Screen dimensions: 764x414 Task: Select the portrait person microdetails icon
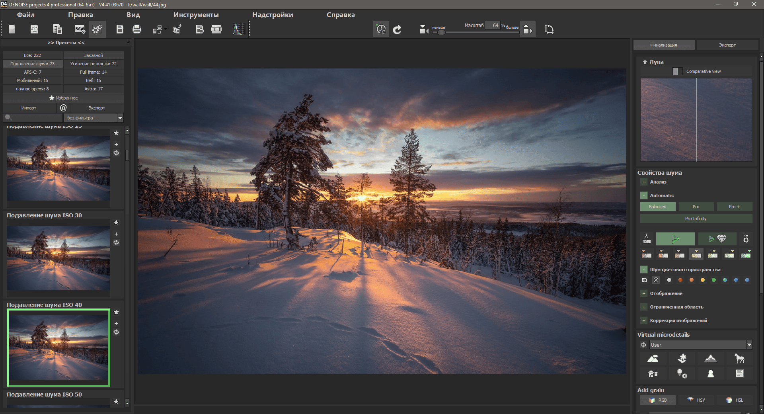(x=711, y=373)
